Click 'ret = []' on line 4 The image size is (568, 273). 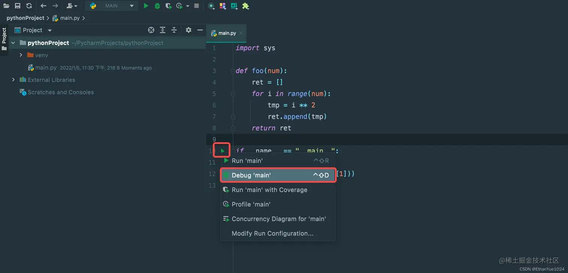point(267,82)
